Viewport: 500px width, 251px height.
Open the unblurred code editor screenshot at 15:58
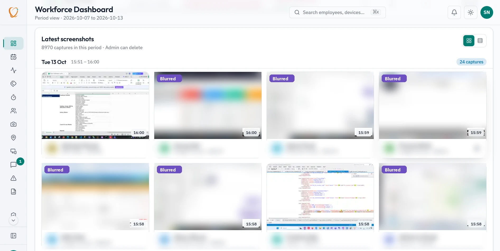click(320, 197)
